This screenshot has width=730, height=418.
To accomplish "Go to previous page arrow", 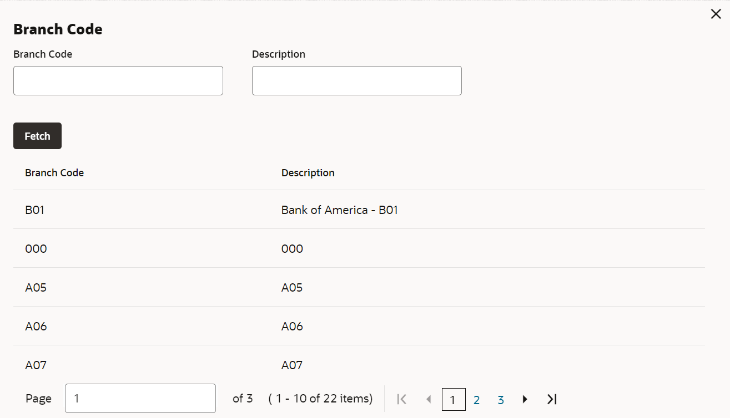I will [x=428, y=399].
